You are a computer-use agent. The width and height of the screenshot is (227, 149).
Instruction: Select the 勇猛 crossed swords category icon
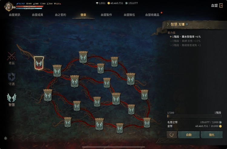click(x=12, y=56)
